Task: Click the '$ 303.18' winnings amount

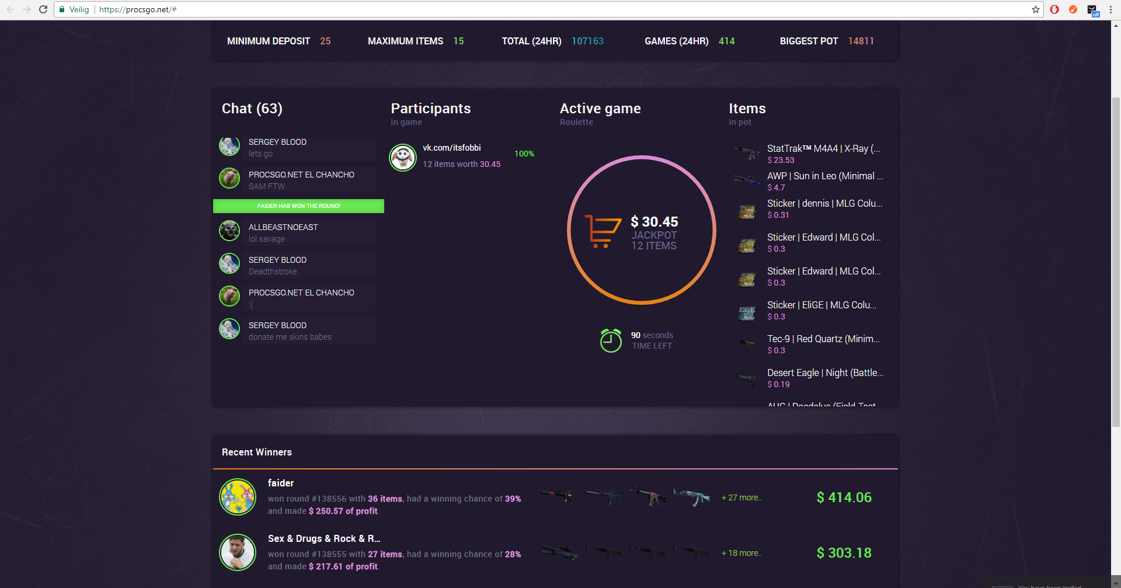Action: 844,553
